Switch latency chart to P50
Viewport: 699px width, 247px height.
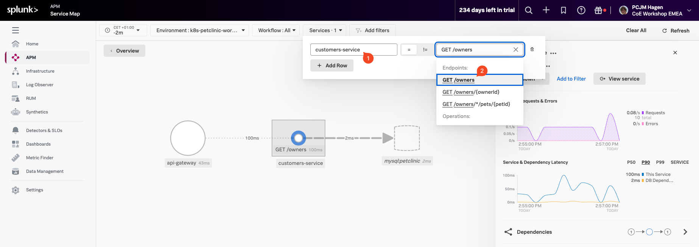coord(631,162)
